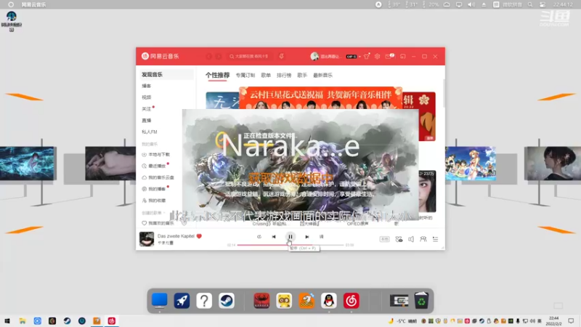Click the VIP badge in the header

pyautogui.click(x=352, y=57)
